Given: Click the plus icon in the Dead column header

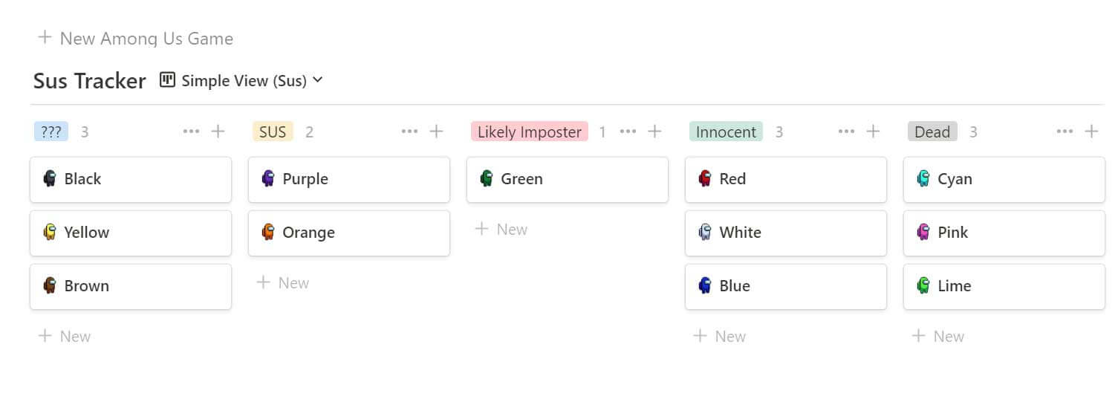Looking at the screenshot, I should (1091, 132).
